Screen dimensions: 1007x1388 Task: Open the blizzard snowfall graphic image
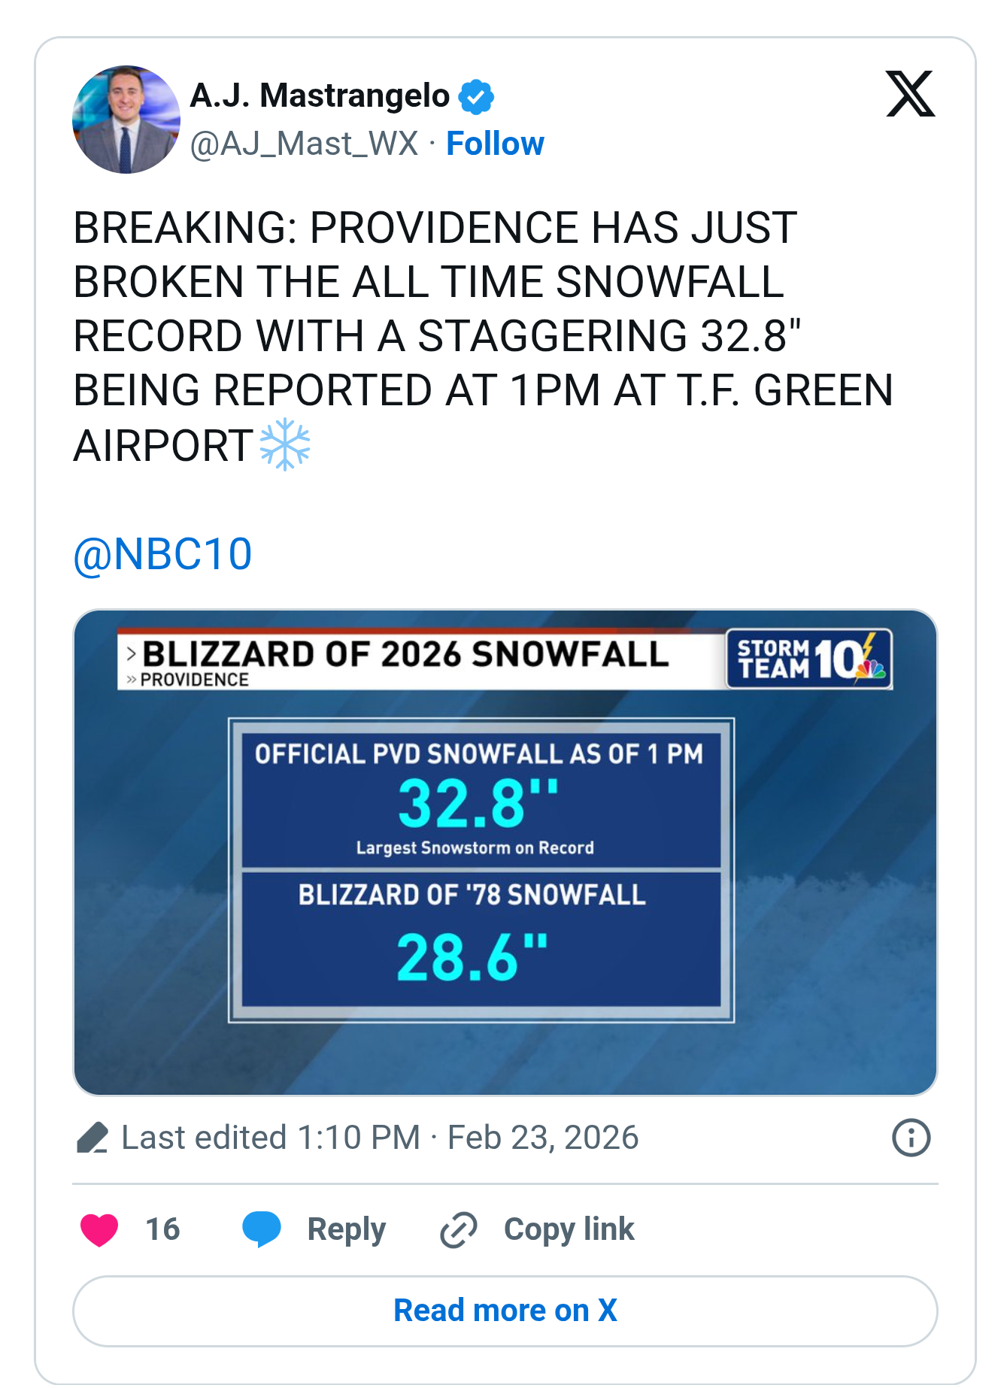[x=505, y=852]
